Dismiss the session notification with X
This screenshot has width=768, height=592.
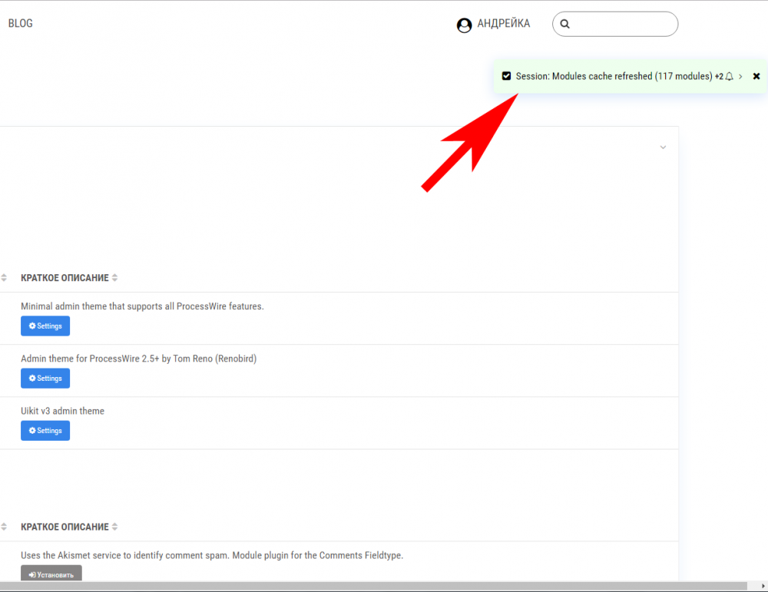pos(756,77)
